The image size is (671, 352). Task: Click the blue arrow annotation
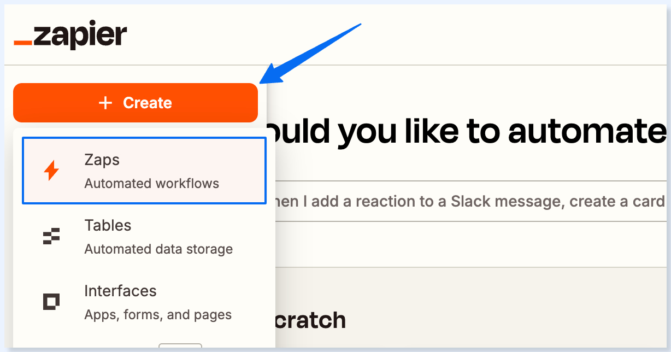coord(310,54)
